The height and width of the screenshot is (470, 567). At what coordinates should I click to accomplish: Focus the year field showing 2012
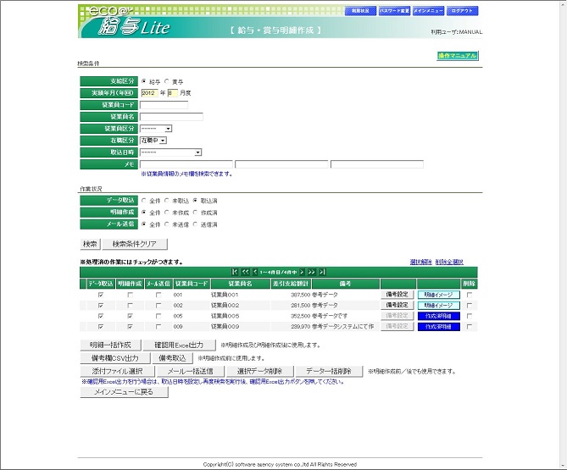pos(149,93)
